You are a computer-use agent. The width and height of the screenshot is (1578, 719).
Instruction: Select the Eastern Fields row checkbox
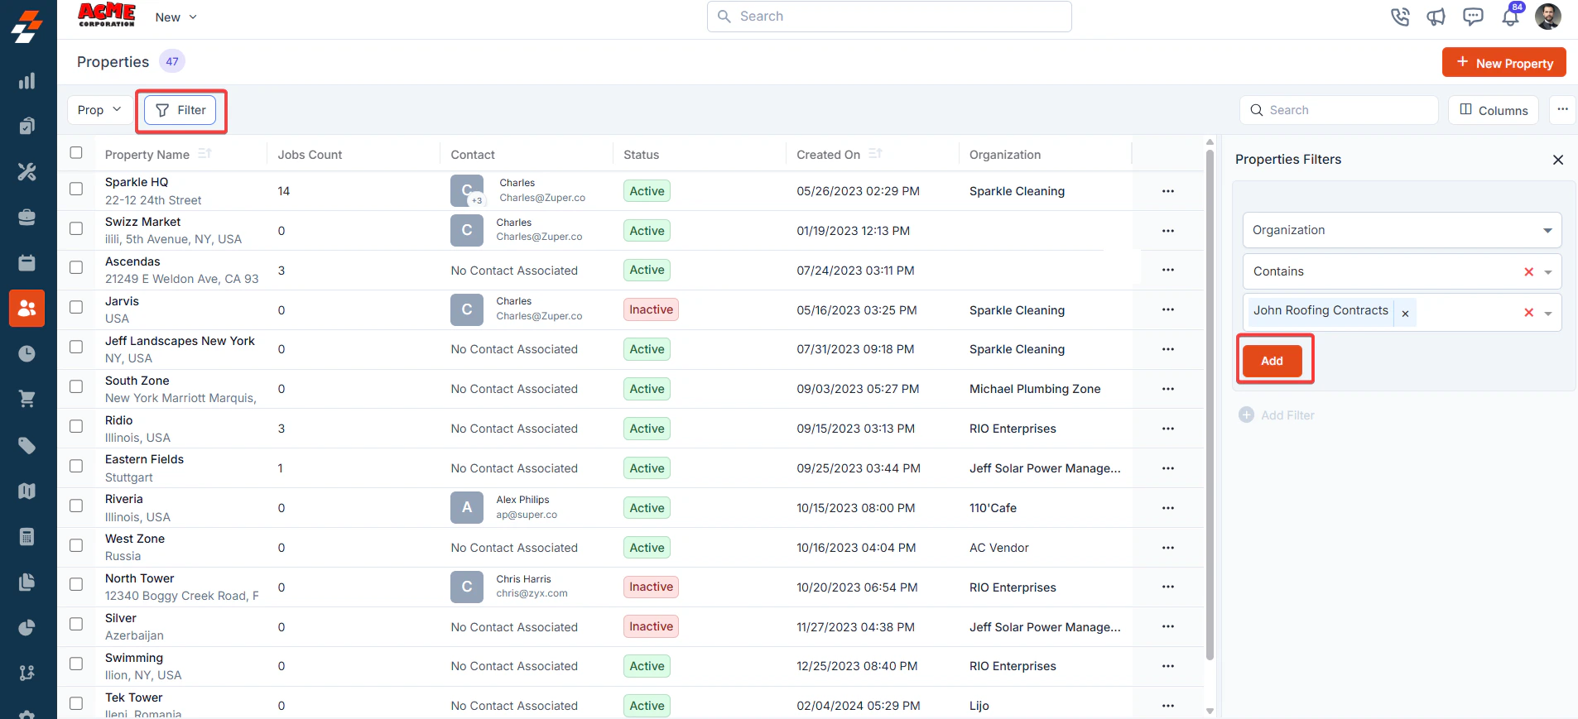[76, 466]
